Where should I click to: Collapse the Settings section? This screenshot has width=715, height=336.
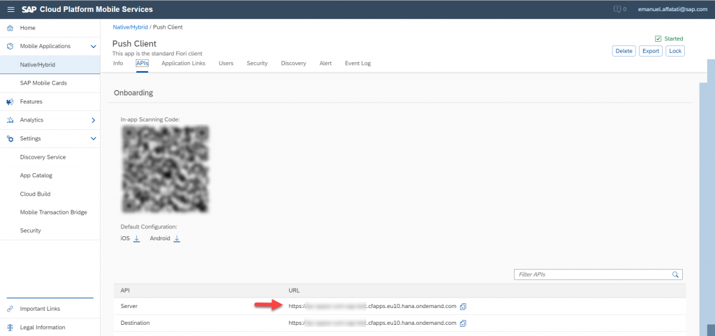click(x=94, y=138)
